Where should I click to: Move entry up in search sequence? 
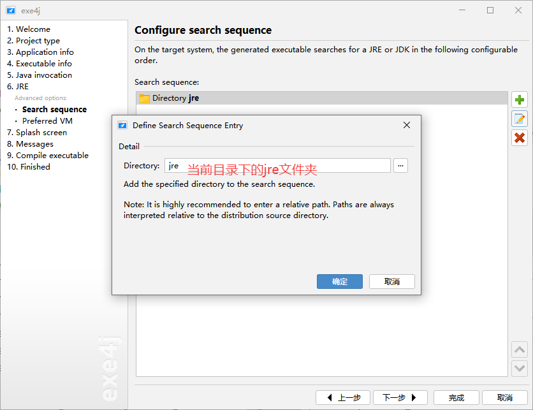coord(520,349)
